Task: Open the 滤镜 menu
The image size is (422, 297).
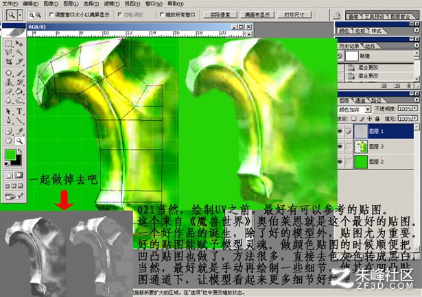Action: pos(111,3)
